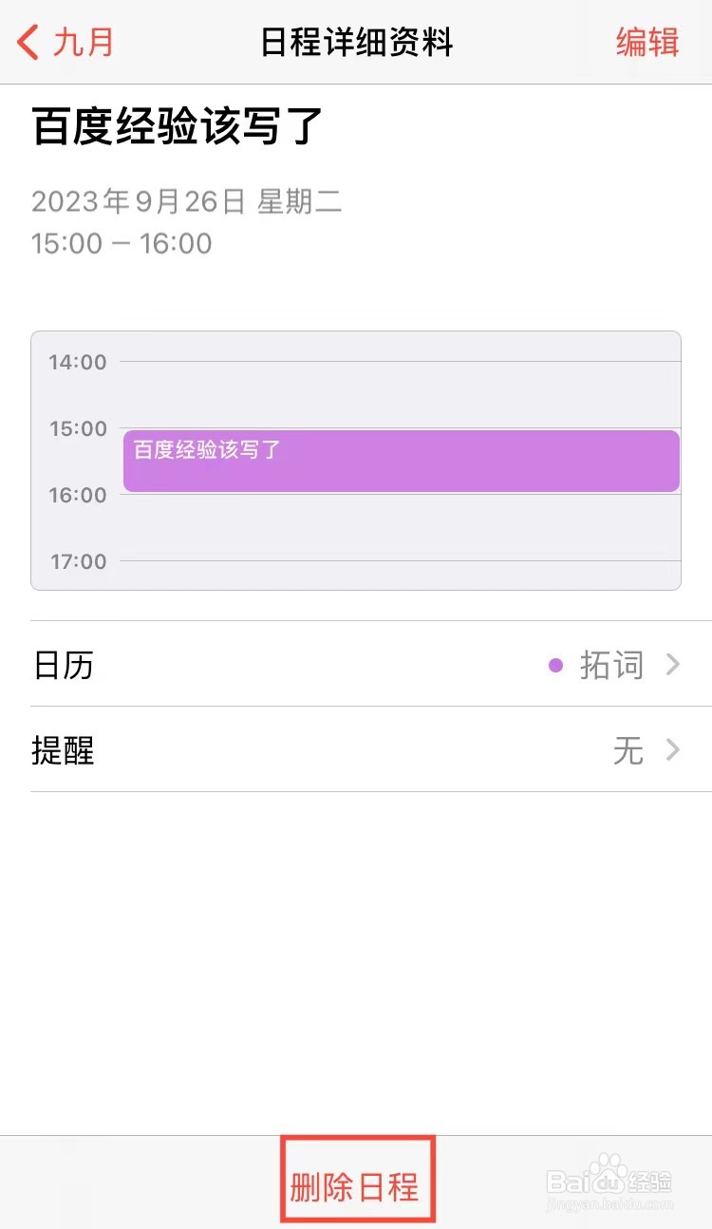Open 编辑 to edit the event
712x1229 pixels.
(647, 43)
